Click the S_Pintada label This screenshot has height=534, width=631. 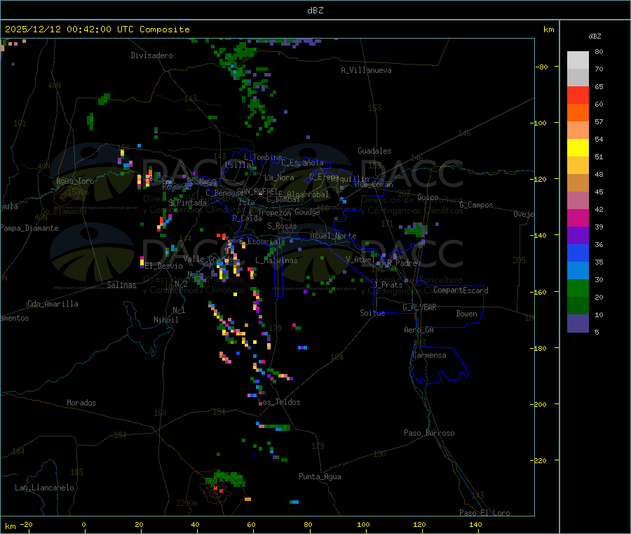(187, 203)
